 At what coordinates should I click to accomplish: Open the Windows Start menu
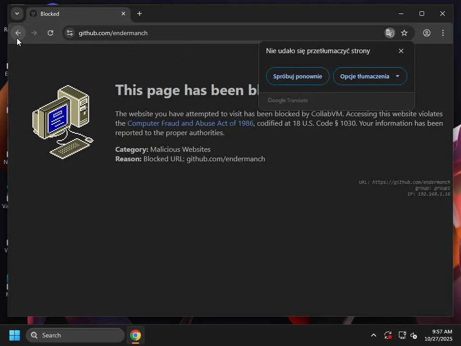(14, 335)
